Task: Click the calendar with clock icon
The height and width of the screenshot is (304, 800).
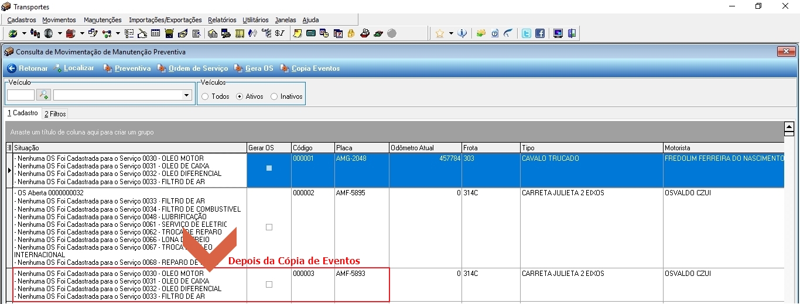Action: point(324,33)
